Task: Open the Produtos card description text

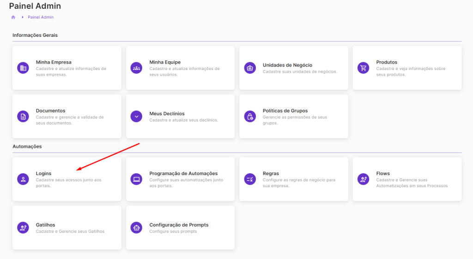Action: click(x=410, y=71)
